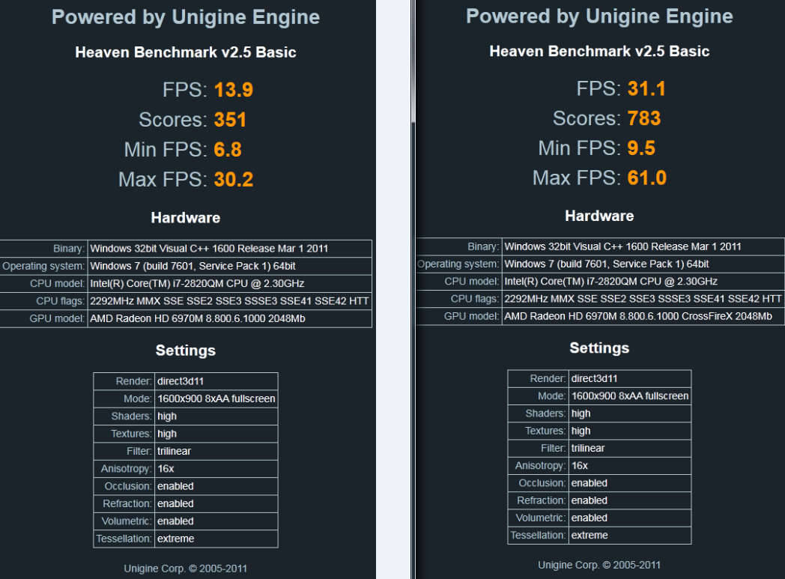The image size is (785, 579).
Task: Click left Mode value 1600x900 8xAA fullscreen
Action: 216,398
